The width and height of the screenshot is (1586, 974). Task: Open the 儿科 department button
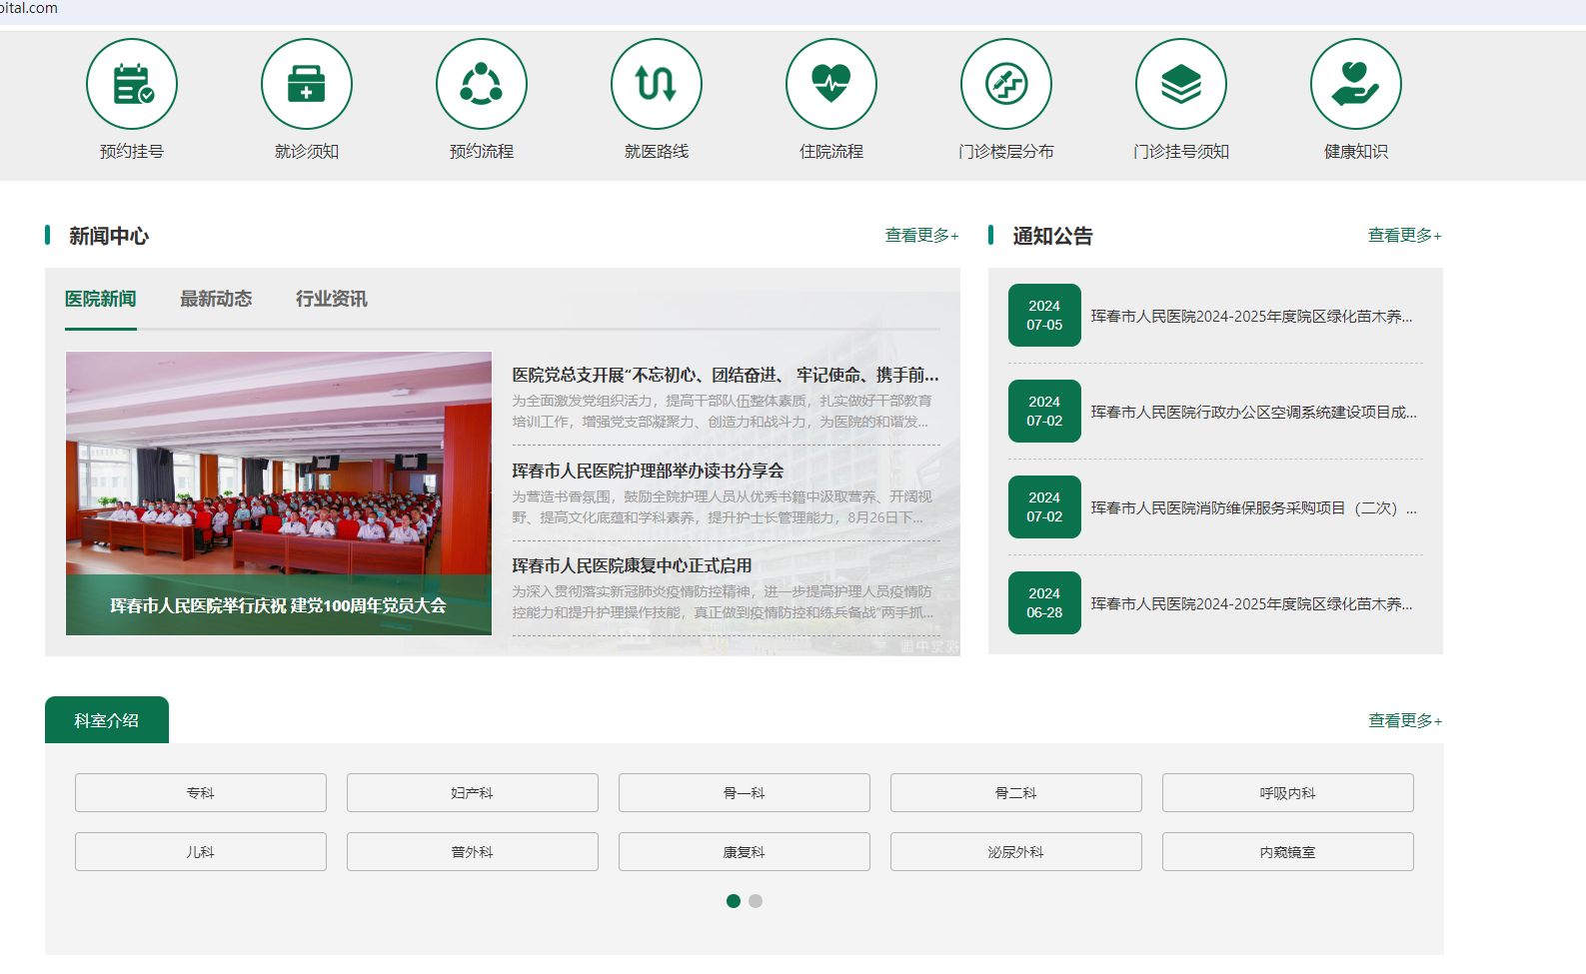pos(201,852)
